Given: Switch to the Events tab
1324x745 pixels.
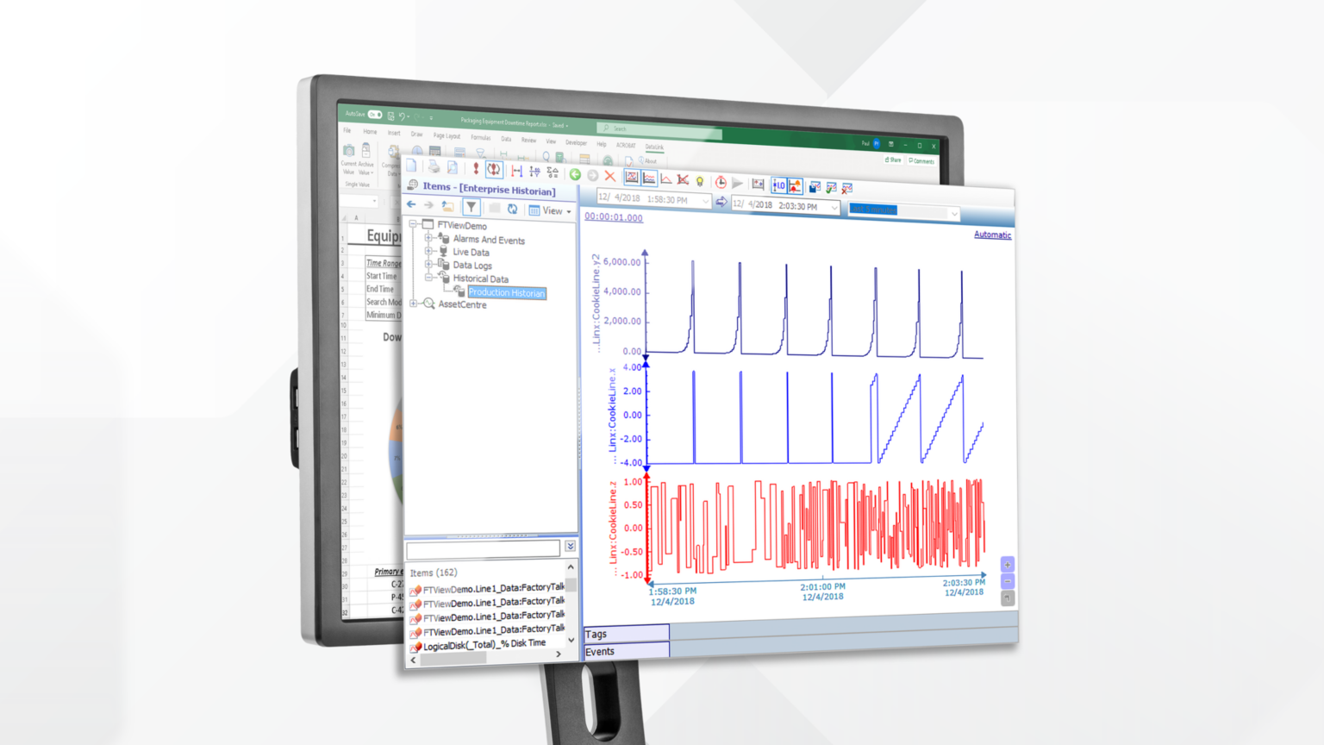Looking at the screenshot, I should coord(600,652).
